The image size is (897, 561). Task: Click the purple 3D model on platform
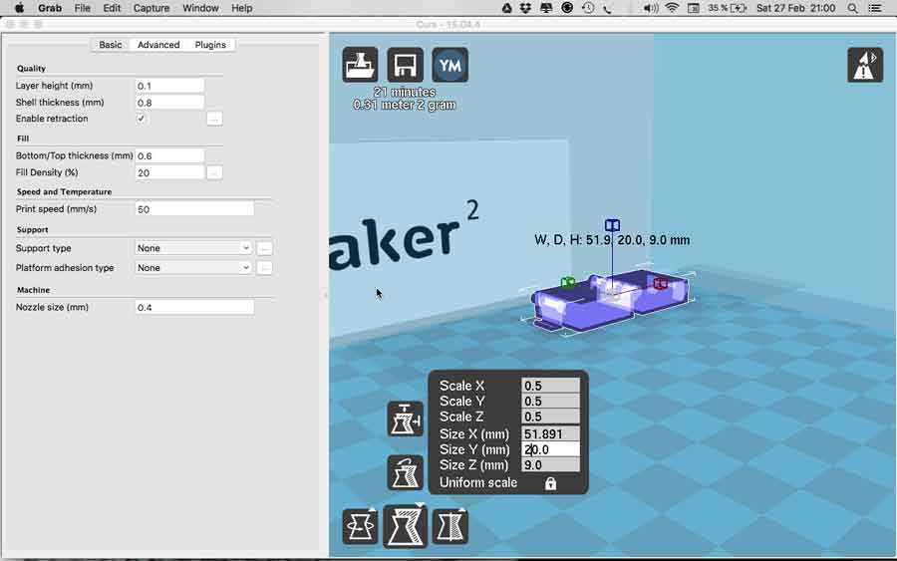(x=609, y=301)
